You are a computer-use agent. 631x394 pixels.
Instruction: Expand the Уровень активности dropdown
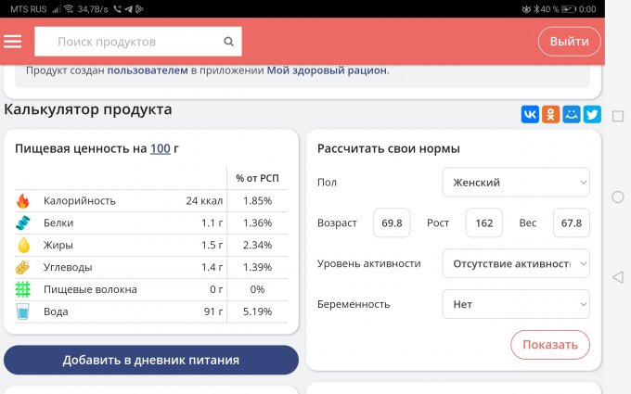pyautogui.click(x=515, y=263)
